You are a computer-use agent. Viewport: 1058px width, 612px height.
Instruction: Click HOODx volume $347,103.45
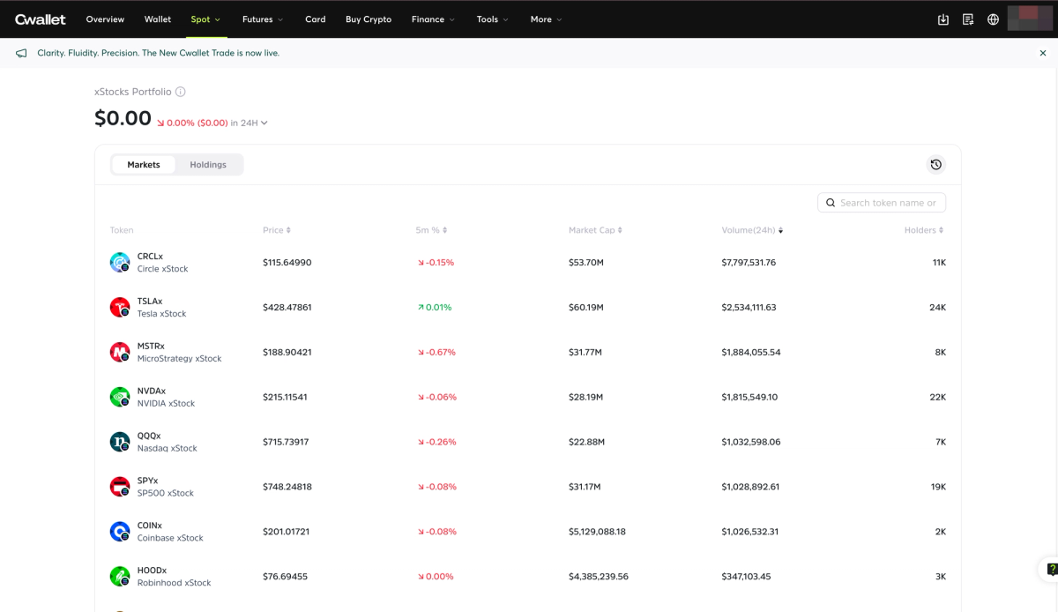coord(746,577)
